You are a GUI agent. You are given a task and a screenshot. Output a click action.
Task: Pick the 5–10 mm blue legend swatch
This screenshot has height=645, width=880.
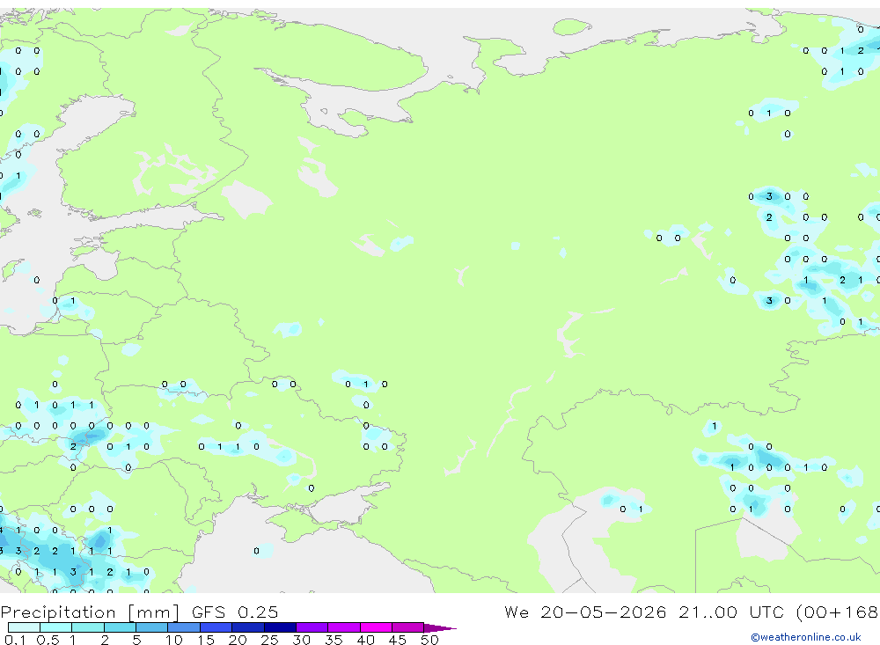click(152, 627)
